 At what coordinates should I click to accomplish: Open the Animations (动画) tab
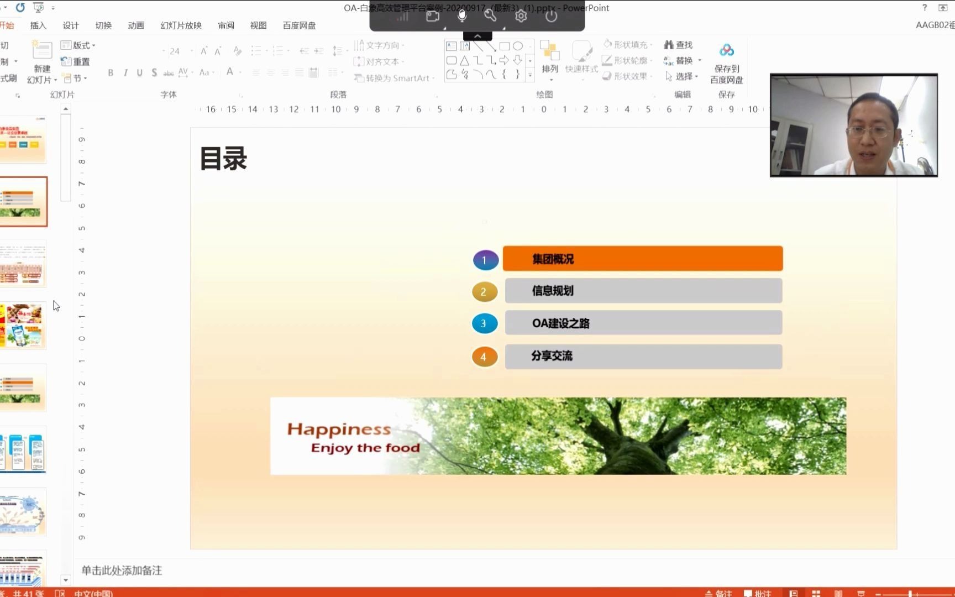coord(136,25)
